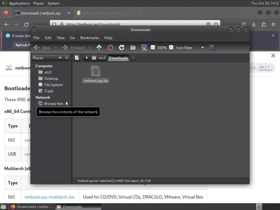280x210 pixels.
Task: Stop loading in file manager
Action: point(110,48)
